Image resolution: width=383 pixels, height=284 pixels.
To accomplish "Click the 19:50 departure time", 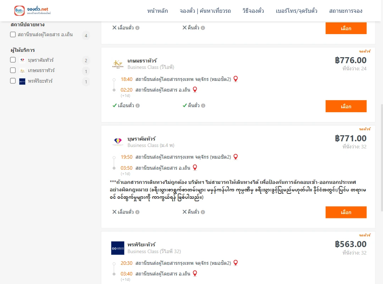I will coord(127,157).
